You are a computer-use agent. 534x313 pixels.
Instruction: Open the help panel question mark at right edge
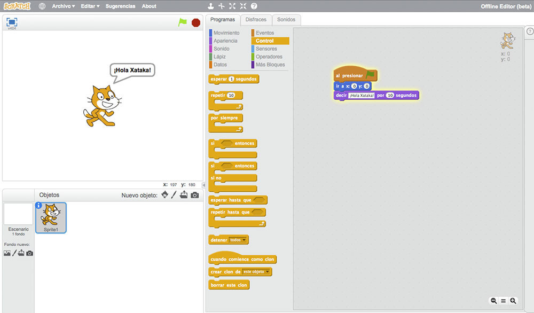pyautogui.click(x=530, y=32)
